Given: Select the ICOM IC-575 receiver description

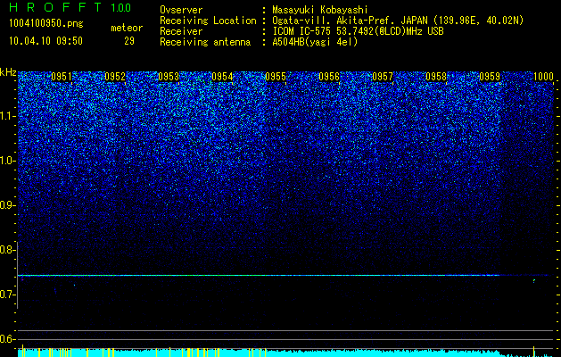Looking at the screenshot, I should point(358,31).
